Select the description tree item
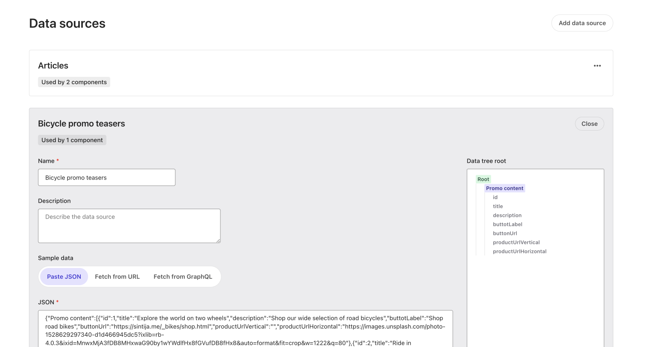Screen dimensions: 647x347 507,215
